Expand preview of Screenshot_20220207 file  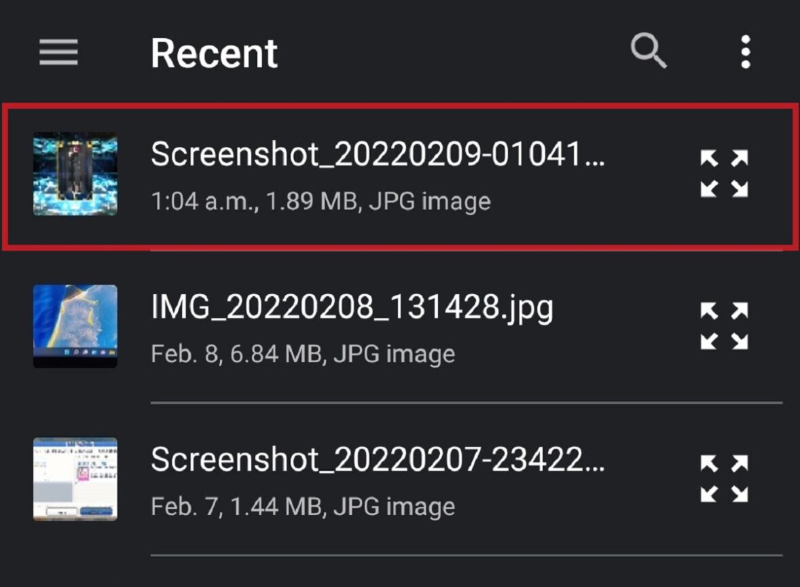click(724, 479)
